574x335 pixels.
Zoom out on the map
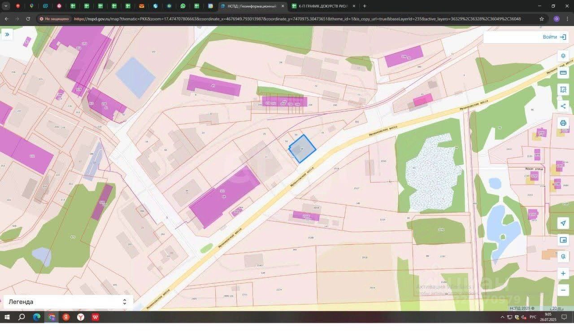(563, 290)
